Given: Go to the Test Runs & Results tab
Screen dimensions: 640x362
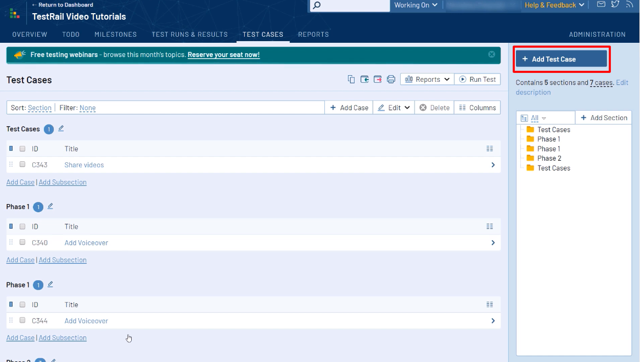Looking at the screenshot, I should pyautogui.click(x=189, y=35).
